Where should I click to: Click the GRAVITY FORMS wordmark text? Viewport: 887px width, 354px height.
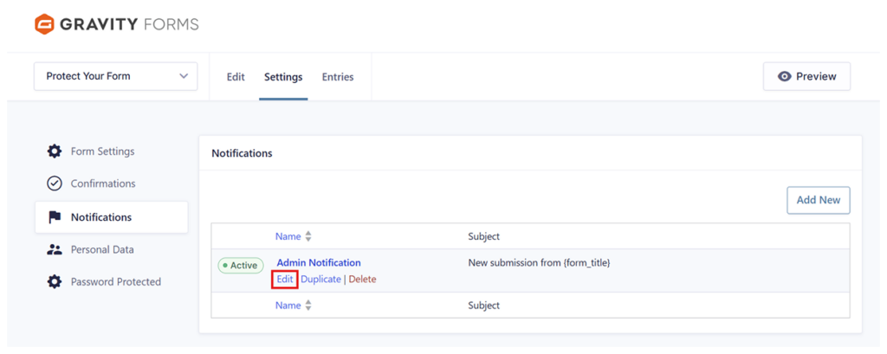(129, 25)
